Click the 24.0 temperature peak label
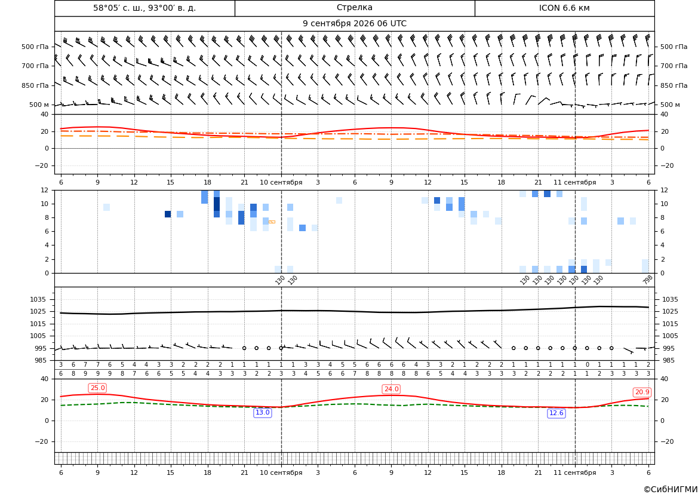The image size is (698, 494). [391, 389]
